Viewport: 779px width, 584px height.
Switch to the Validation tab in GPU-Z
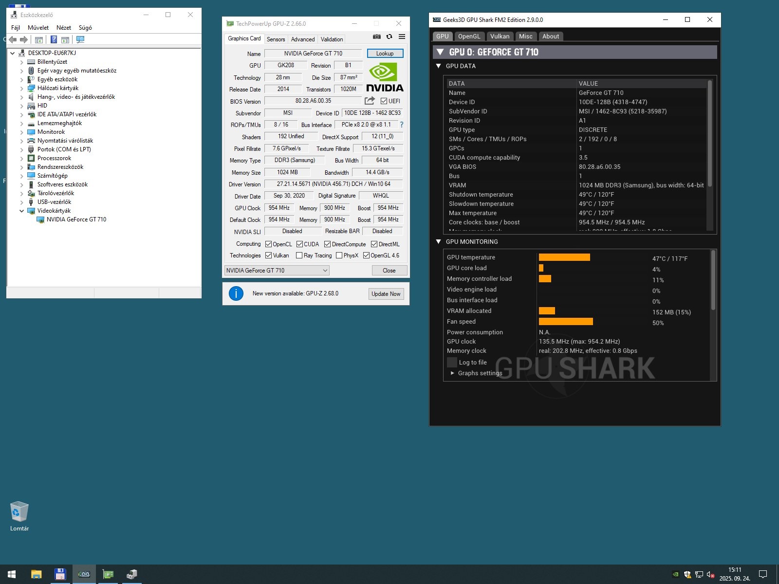(x=332, y=39)
